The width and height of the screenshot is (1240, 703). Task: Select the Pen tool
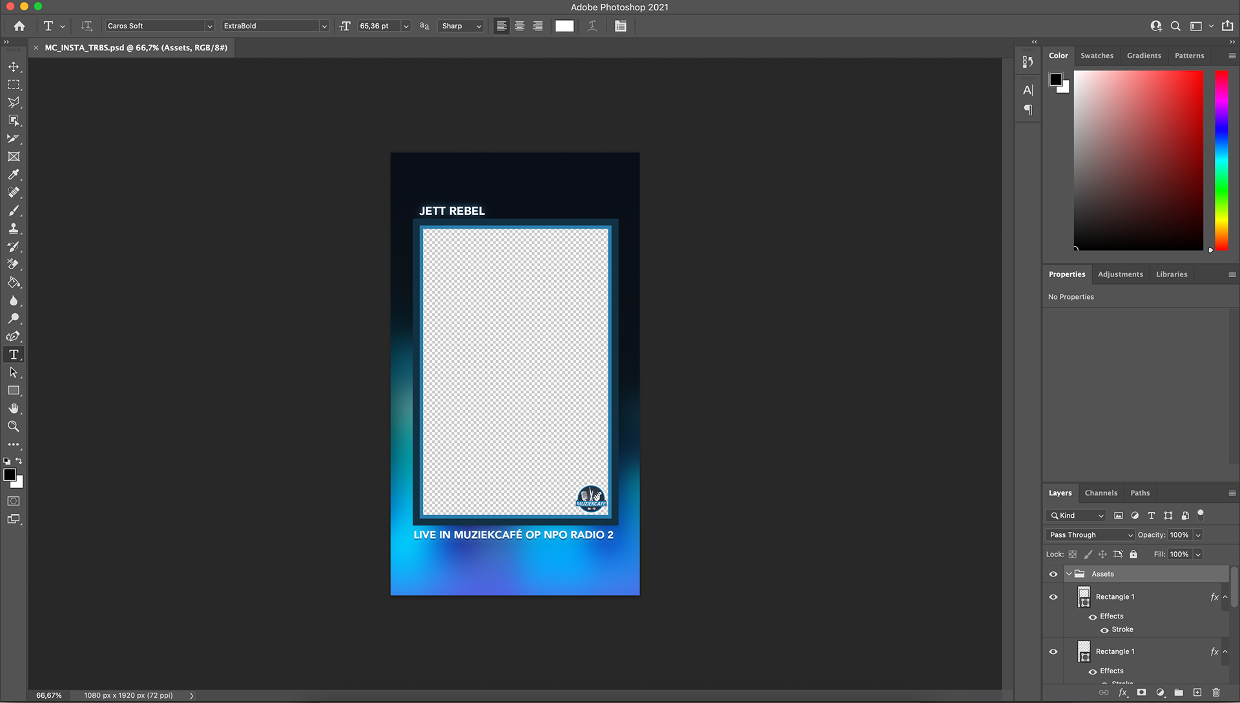click(14, 336)
